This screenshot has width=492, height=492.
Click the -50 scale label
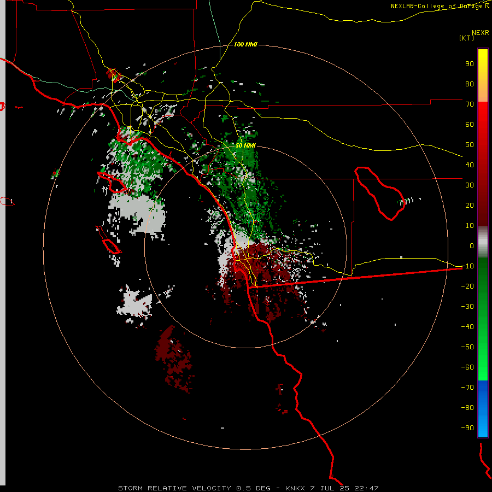pyautogui.click(x=467, y=347)
